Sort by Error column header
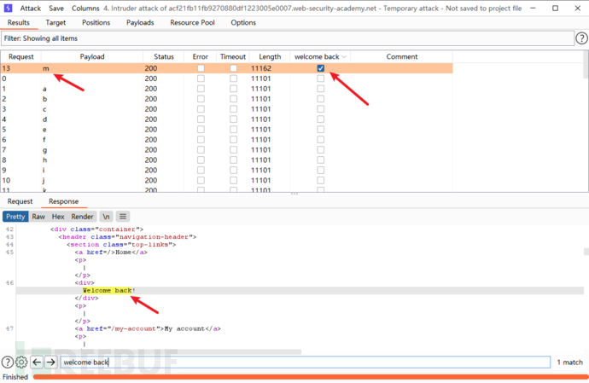This screenshot has width=589, height=383. (201, 56)
